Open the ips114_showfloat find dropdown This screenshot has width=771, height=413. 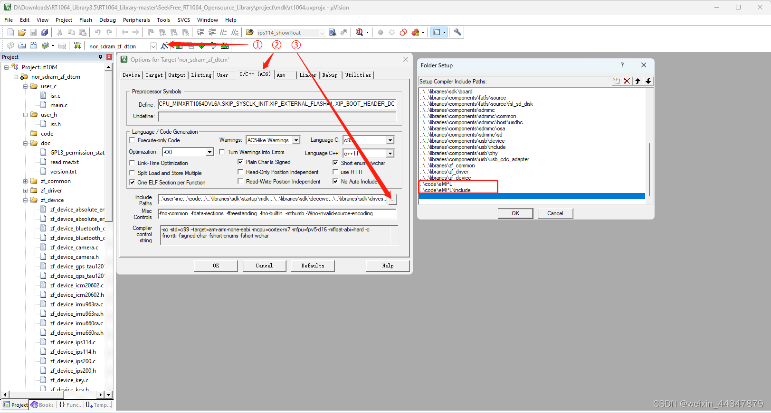(x=322, y=33)
